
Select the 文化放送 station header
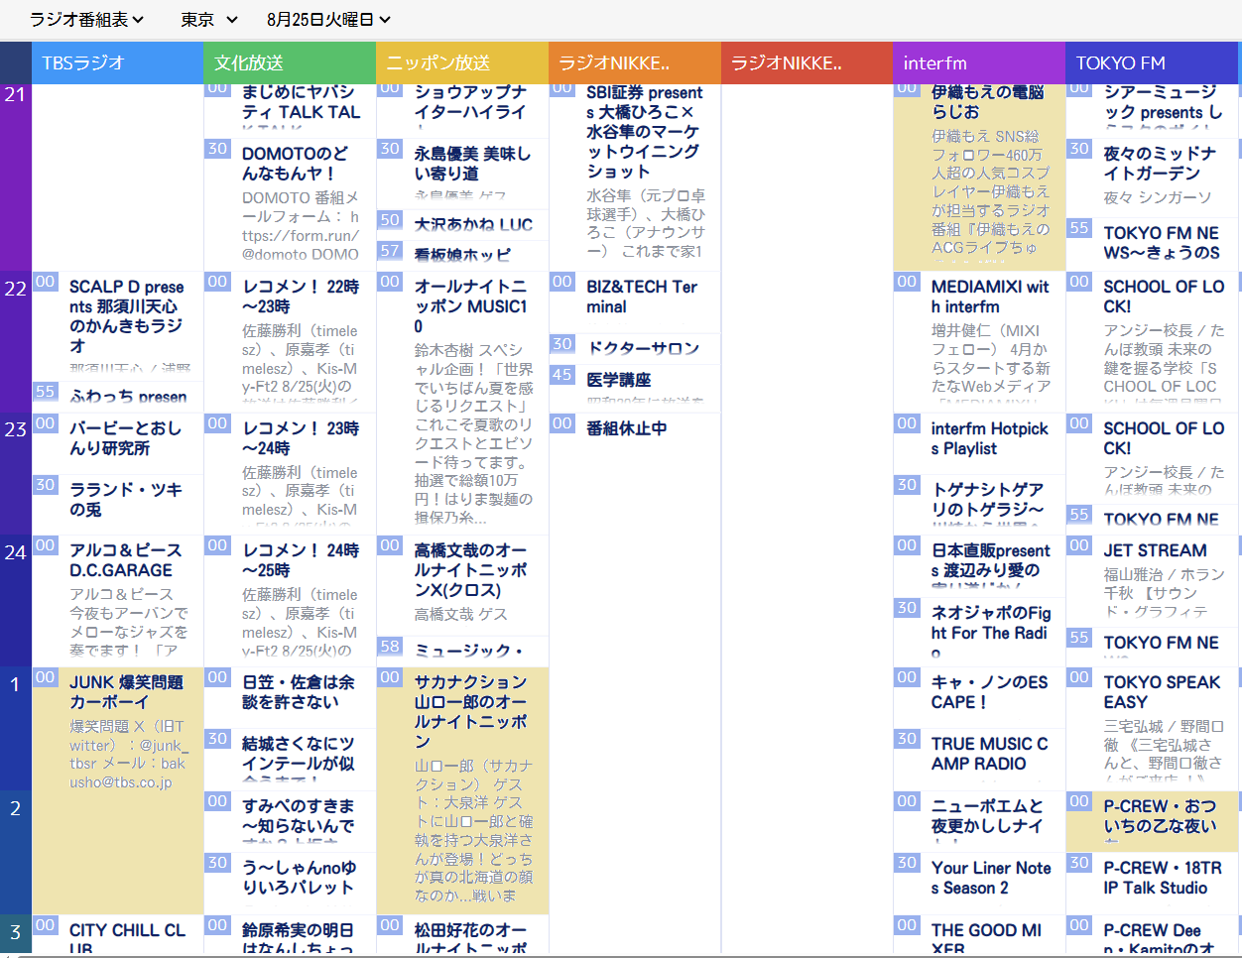click(x=290, y=63)
